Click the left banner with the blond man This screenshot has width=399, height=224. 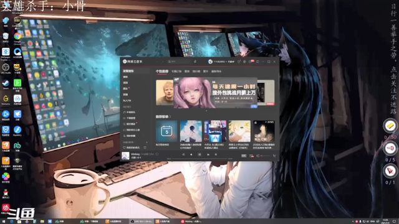(x=165, y=93)
